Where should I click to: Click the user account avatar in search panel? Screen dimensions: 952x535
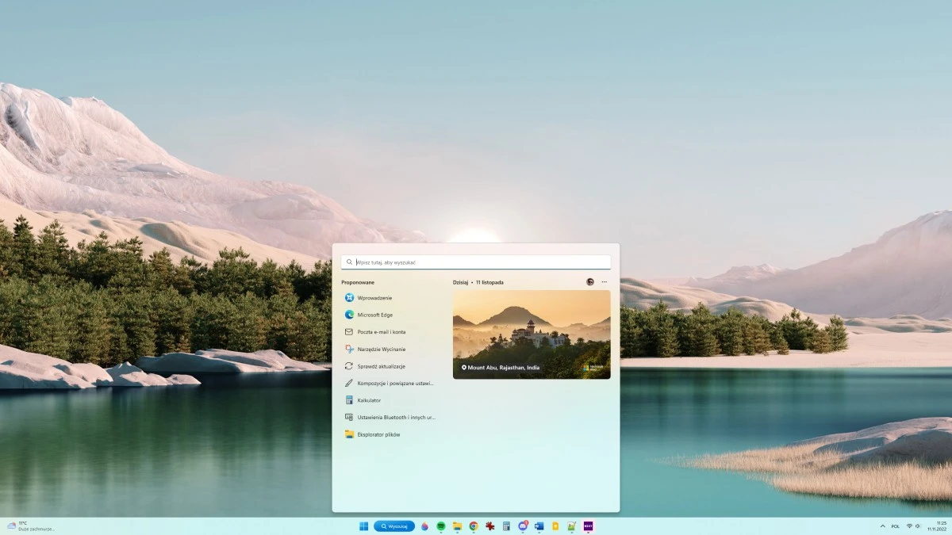click(x=589, y=281)
